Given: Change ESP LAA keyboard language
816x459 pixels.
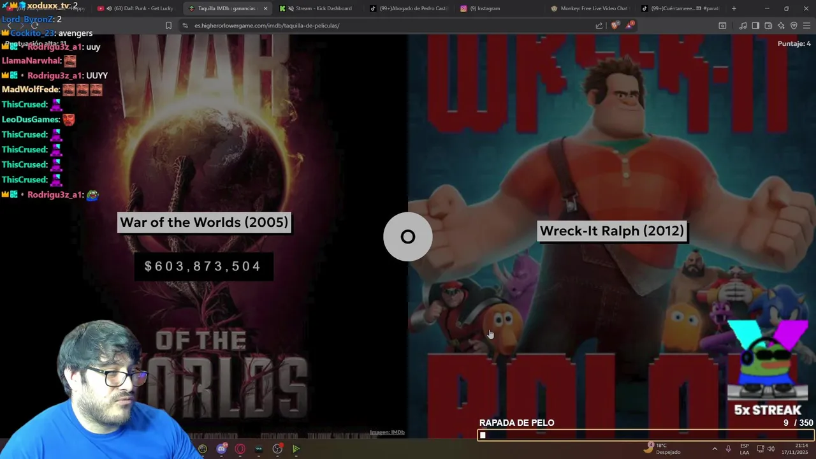Looking at the screenshot, I should point(745,449).
